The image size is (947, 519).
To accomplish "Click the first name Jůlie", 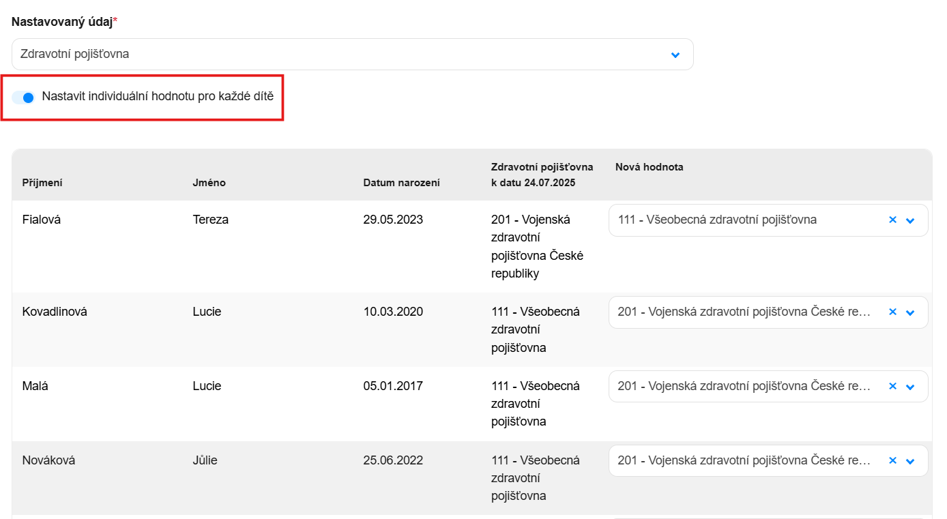I will (205, 460).
